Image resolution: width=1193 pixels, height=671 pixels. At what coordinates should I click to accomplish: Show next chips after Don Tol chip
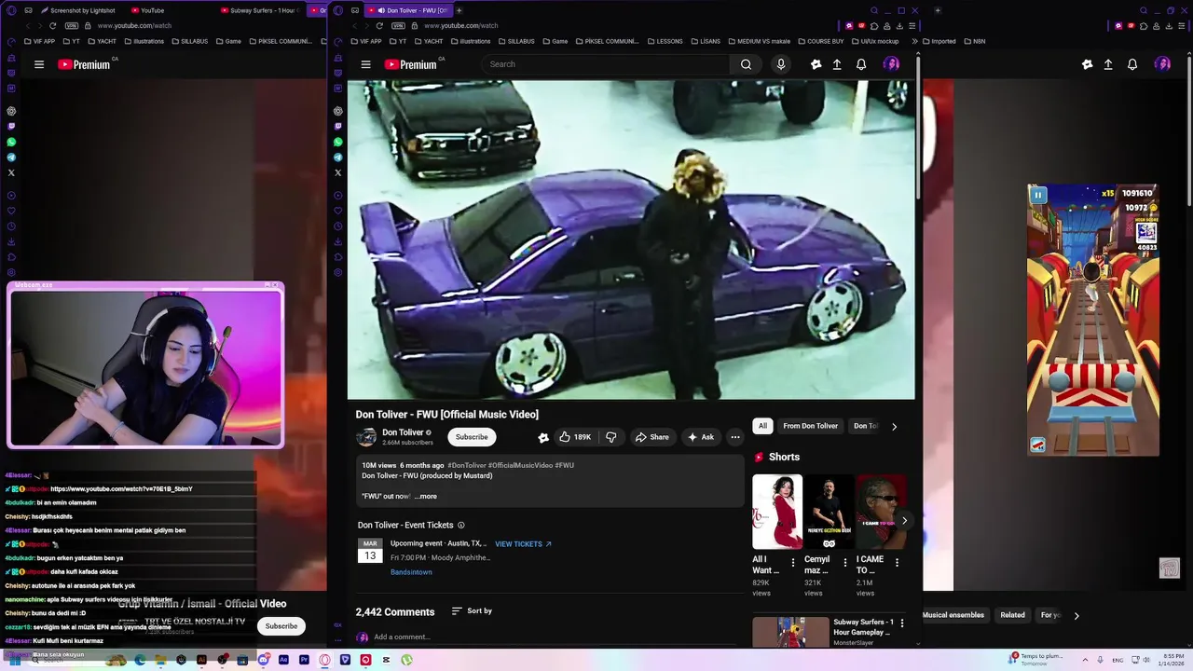pos(894,426)
